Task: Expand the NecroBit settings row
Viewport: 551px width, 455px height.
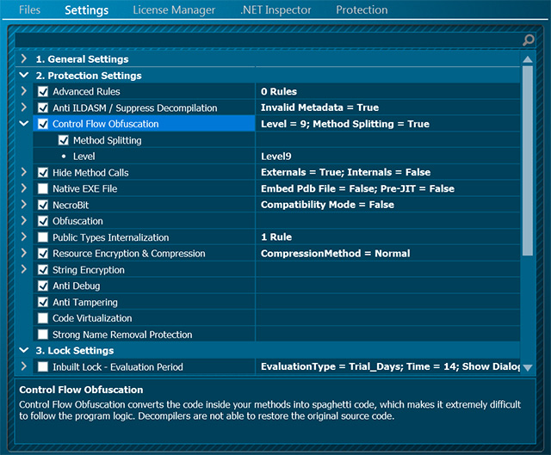Action: point(24,205)
